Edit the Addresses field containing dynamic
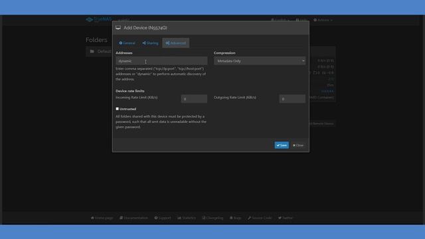Screen dimensions: 425x239 click(161, 61)
